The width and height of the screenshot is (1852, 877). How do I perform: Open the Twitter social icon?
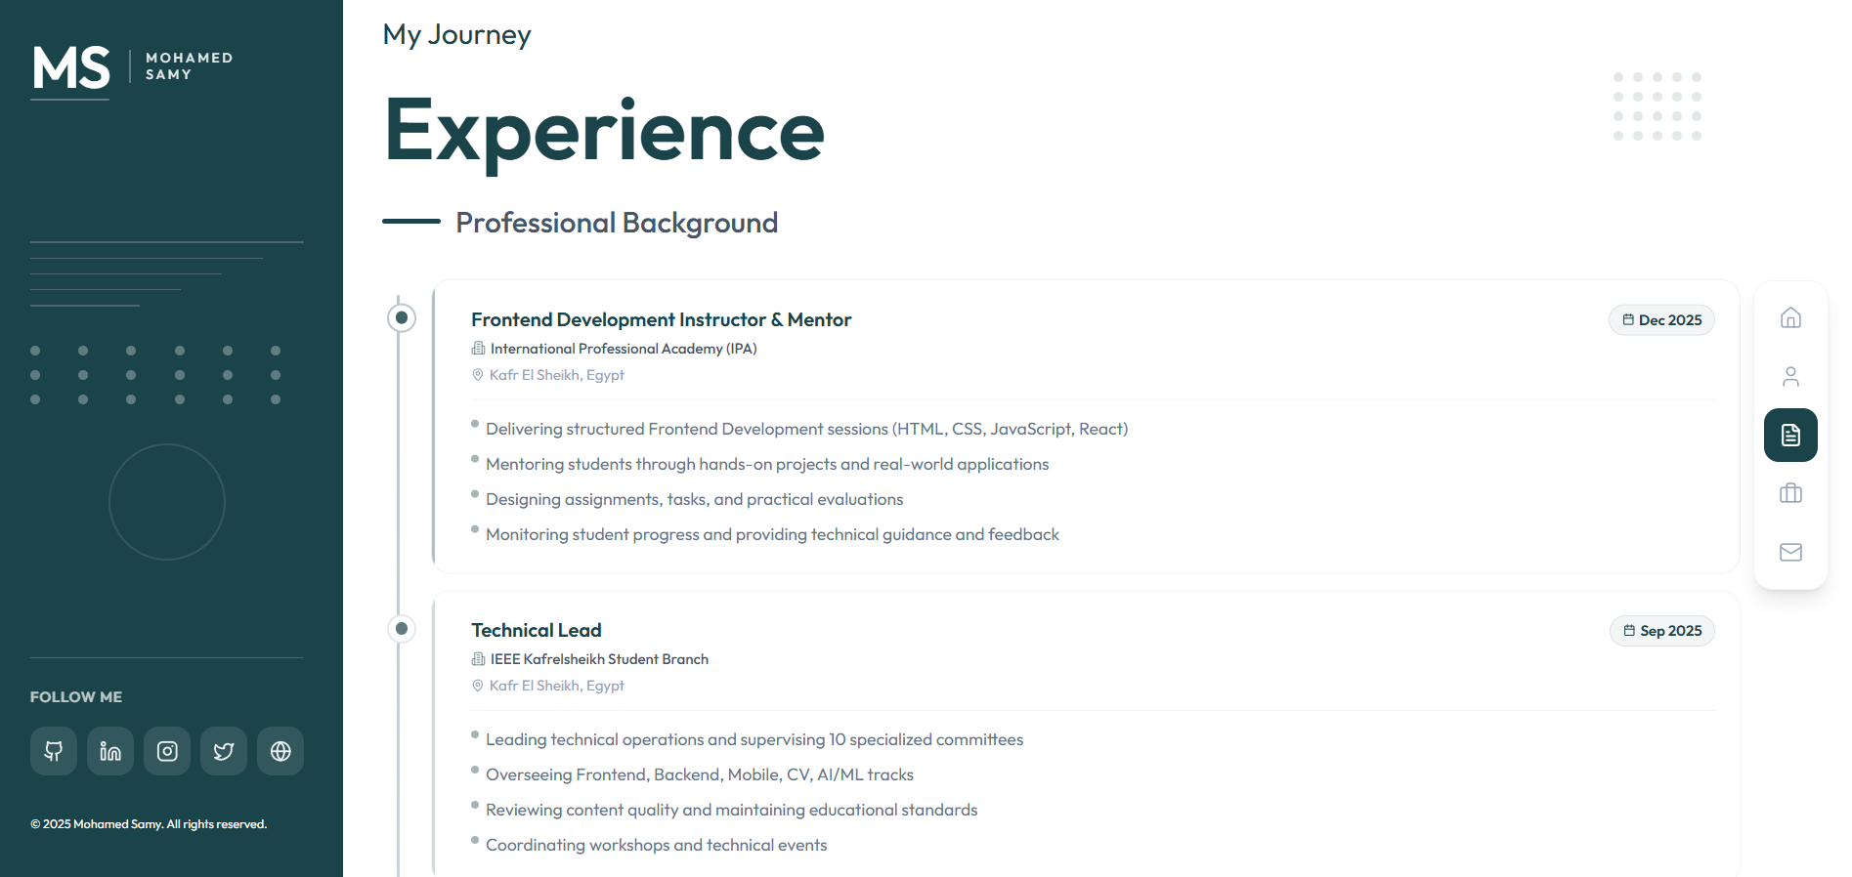point(224,751)
